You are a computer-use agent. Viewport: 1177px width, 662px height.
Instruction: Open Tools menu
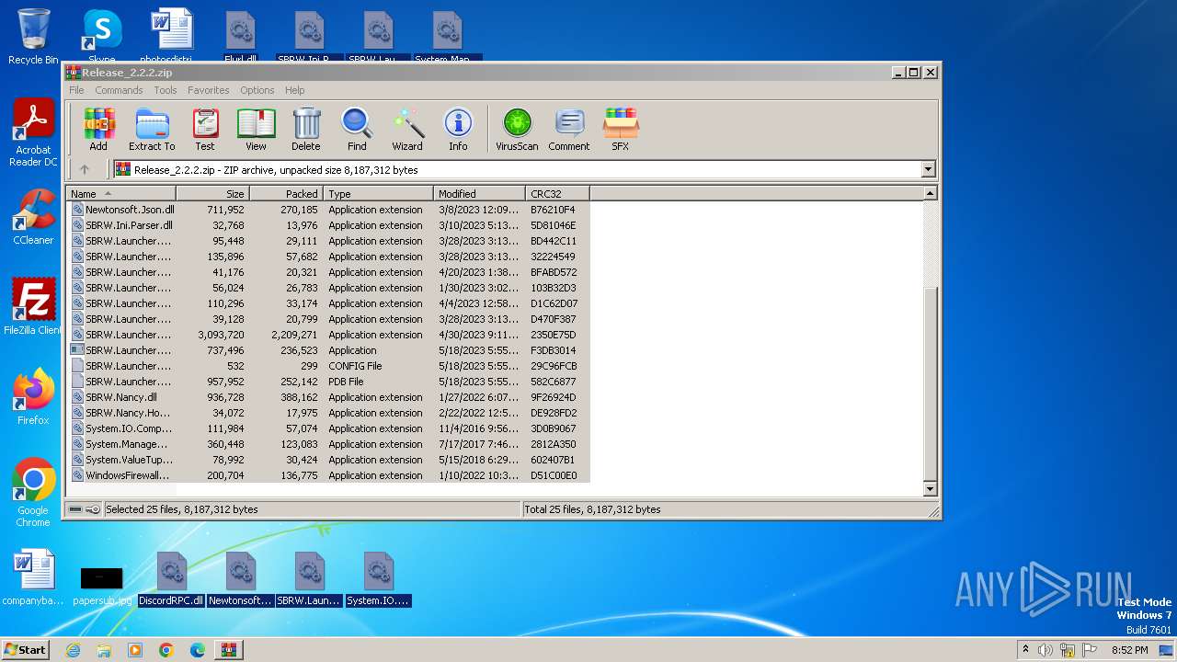[166, 90]
